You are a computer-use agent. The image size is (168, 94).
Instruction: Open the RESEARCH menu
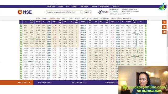(x=127, y=19)
